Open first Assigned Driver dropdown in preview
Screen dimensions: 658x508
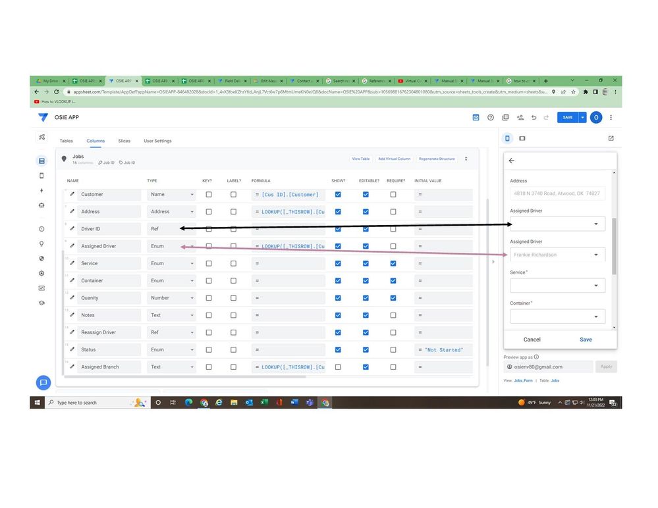[557, 224]
